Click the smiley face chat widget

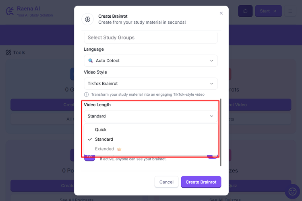tap(292, 191)
